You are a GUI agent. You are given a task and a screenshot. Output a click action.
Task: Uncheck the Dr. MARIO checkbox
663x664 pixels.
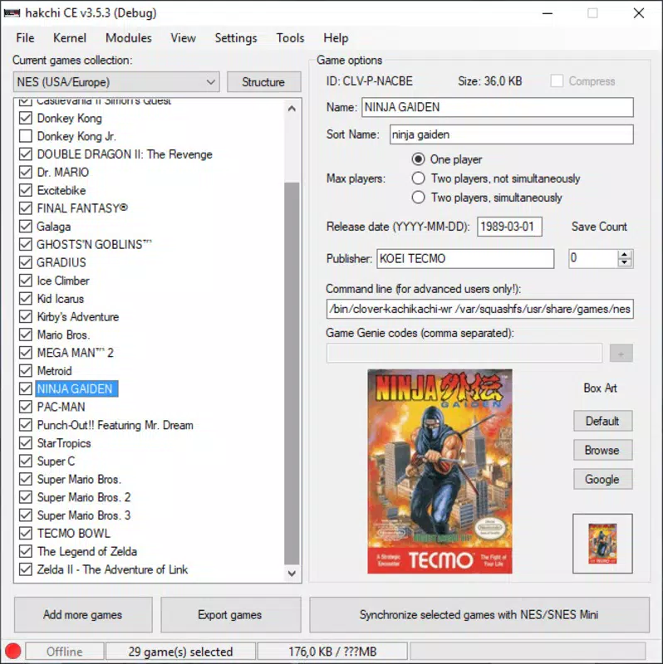pyautogui.click(x=26, y=173)
